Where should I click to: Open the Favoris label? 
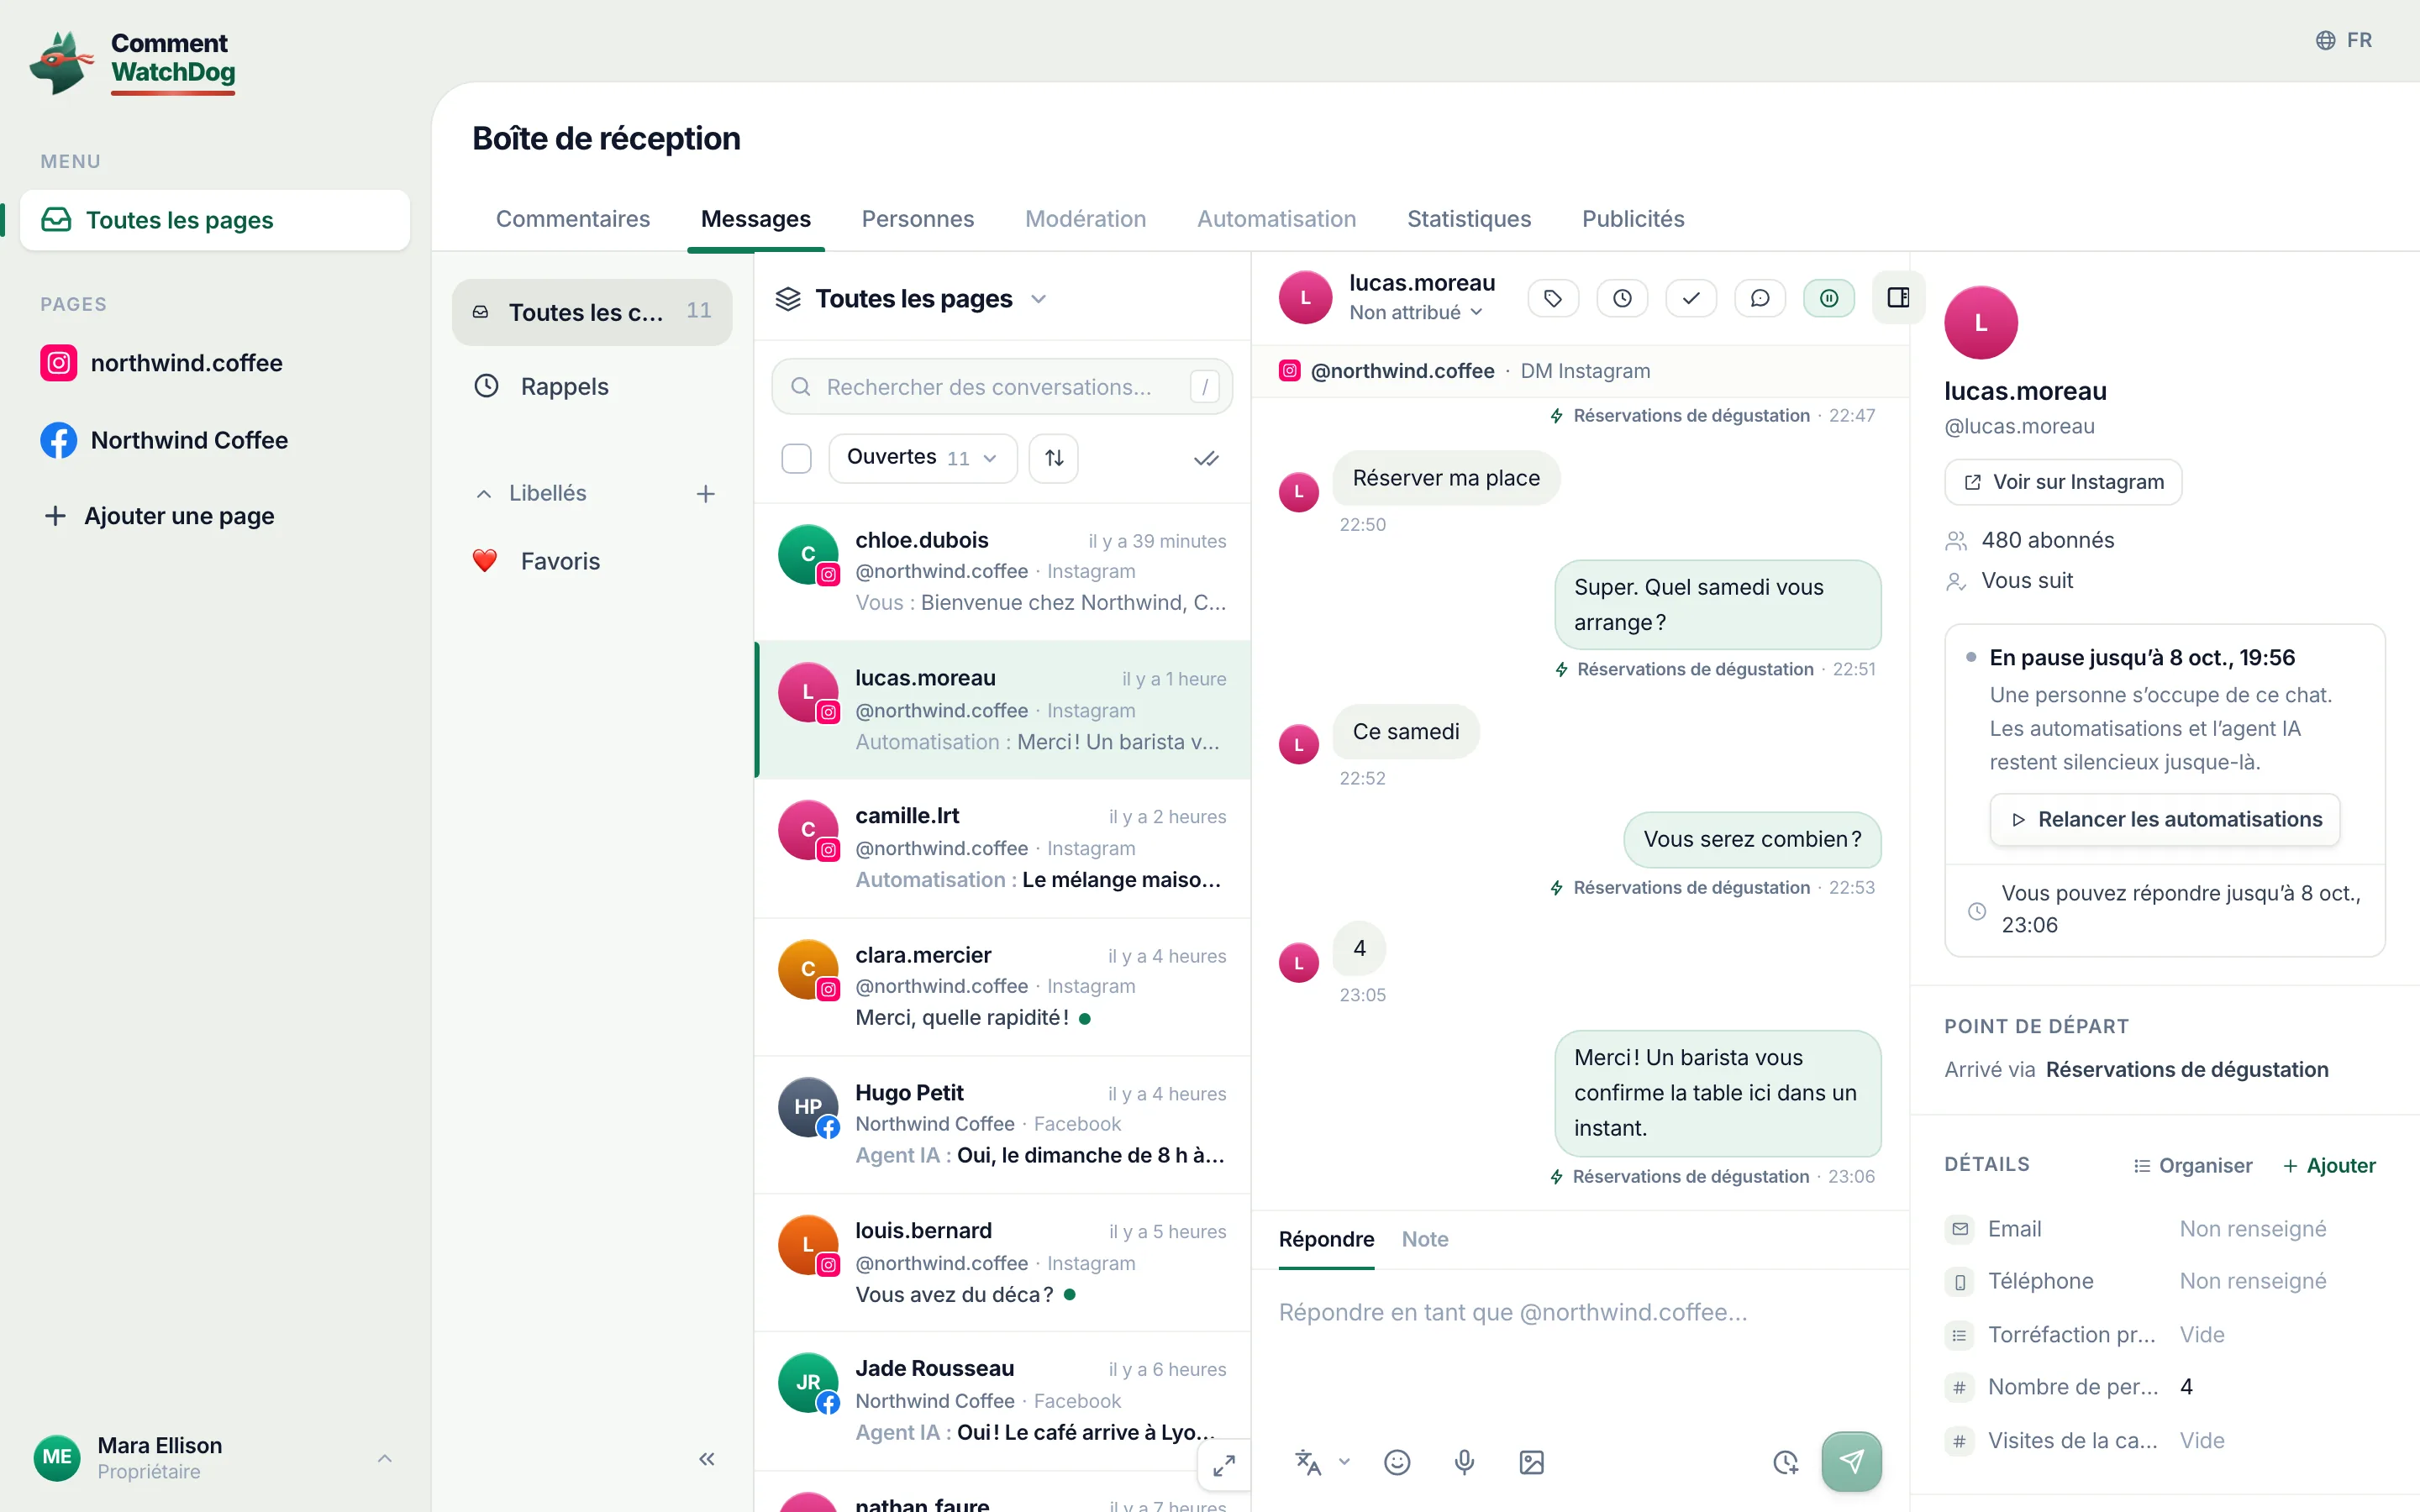[592, 561]
